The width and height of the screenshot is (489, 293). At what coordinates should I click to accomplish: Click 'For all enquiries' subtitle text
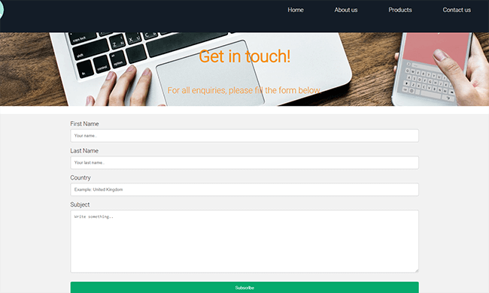coord(244,90)
